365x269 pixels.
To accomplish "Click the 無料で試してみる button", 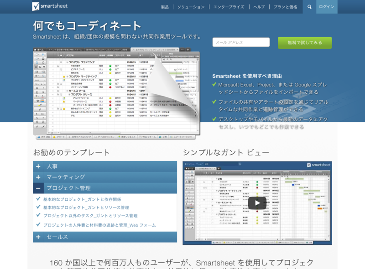I will [305, 43].
